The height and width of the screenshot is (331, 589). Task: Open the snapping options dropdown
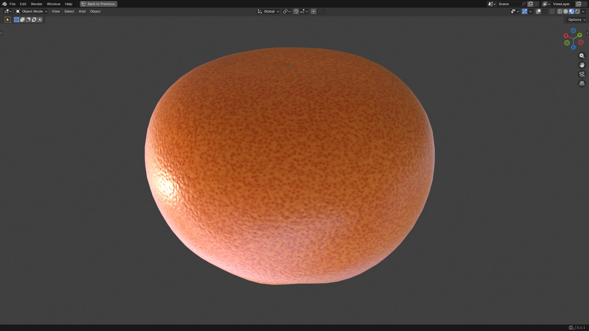pos(304,11)
